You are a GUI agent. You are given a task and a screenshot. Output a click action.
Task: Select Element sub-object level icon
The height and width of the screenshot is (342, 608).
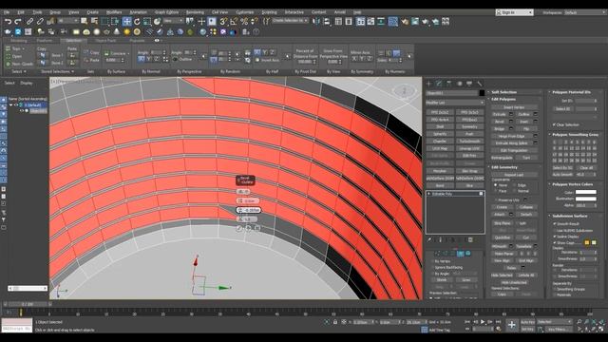pos(468,254)
